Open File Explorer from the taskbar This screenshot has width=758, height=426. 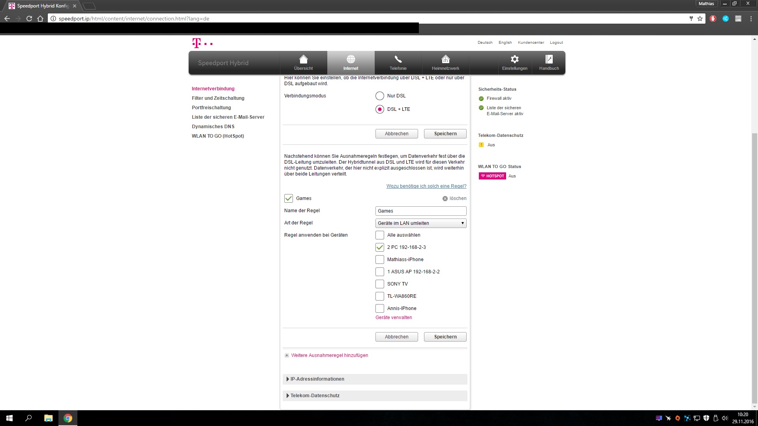(x=48, y=418)
